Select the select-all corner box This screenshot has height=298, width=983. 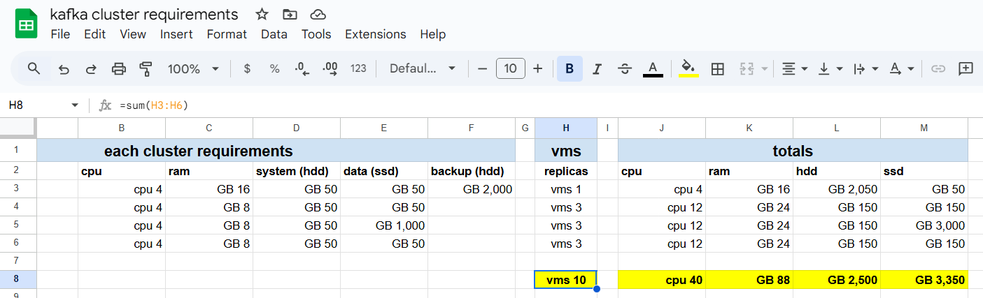(x=18, y=127)
